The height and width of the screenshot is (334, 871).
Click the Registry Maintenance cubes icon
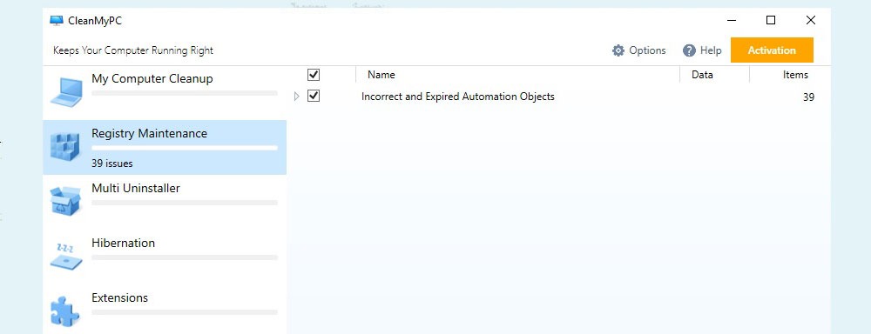(65, 146)
